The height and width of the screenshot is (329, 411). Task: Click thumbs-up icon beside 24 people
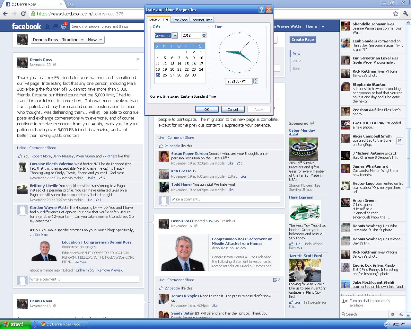tap(161, 146)
